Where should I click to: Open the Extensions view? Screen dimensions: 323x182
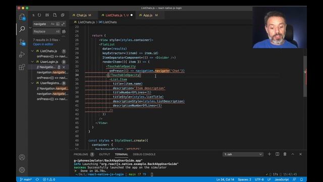pyautogui.click(x=22, y=67)
